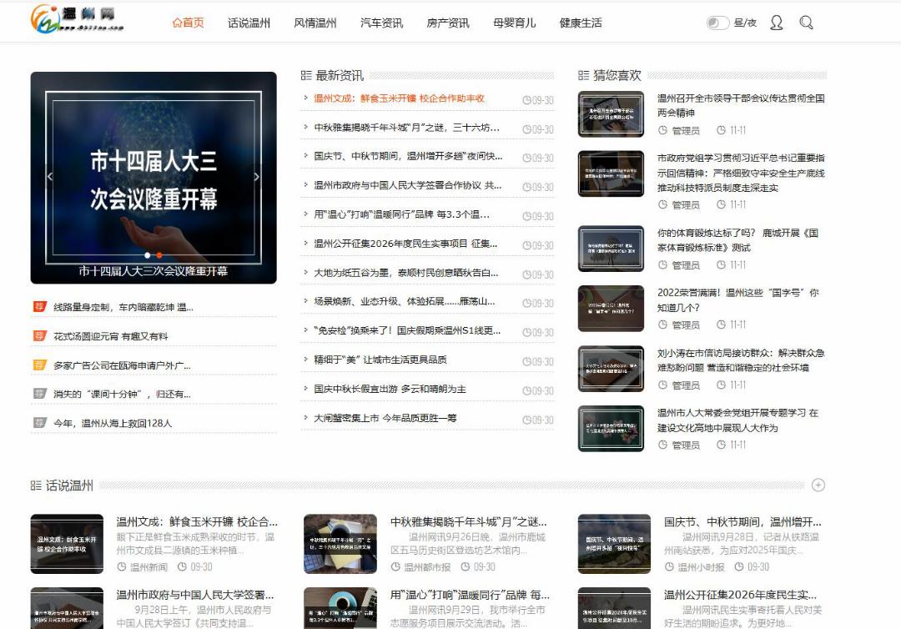
Task: Click the 温州网 site logo
Action: tap(78, 18)
